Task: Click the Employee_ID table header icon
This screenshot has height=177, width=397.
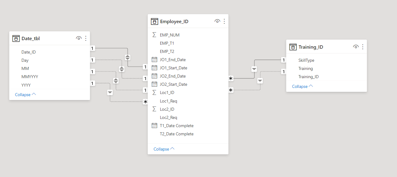Action: coord(155,21)
